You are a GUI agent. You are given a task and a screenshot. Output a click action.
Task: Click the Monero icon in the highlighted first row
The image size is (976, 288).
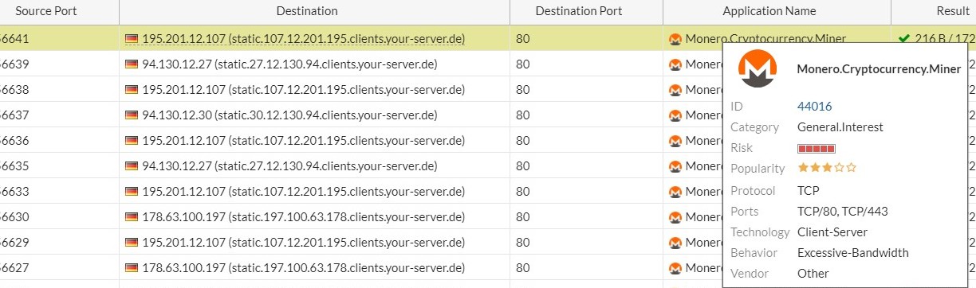coord(675,39)
